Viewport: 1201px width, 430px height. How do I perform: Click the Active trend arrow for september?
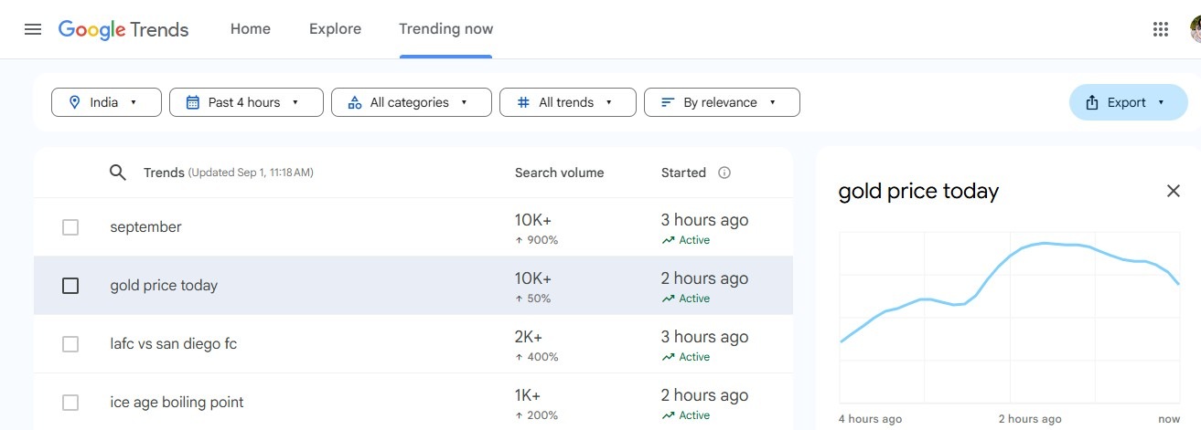(668, 241)
